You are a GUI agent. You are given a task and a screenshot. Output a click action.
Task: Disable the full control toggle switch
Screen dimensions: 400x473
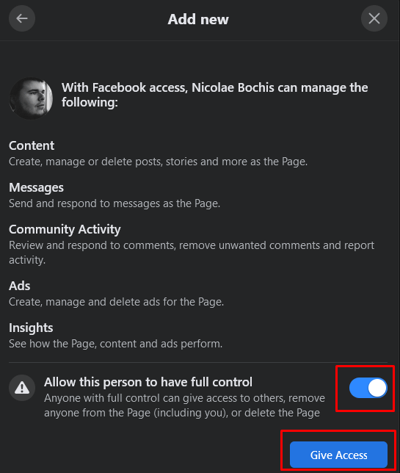[x=368, y=388]
